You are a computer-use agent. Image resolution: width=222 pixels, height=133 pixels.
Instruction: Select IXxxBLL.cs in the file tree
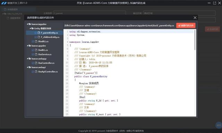tap(43, 41)
